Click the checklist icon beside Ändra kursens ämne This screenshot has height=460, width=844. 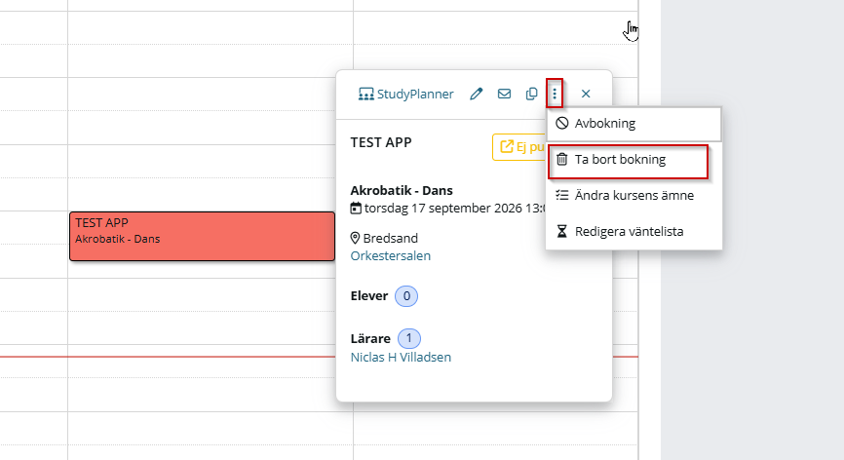[562, 195]
